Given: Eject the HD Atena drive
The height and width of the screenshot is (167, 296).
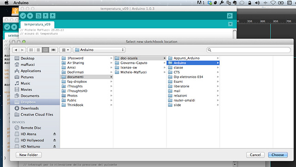Looking at the screenshot, I should [x=55, y=134].
